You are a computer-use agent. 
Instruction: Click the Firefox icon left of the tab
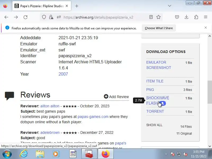pos(5,6)
